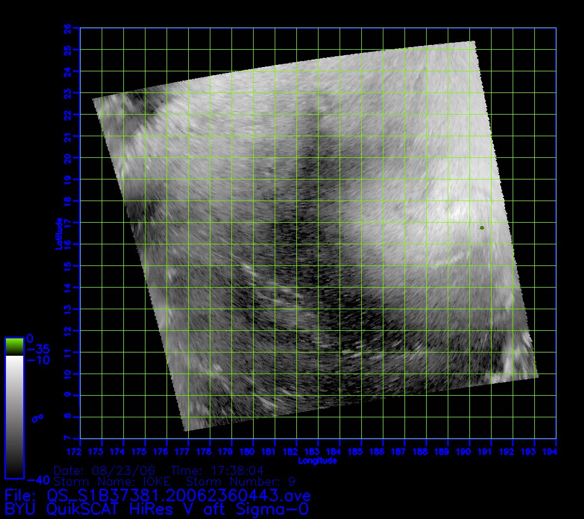Click the -10 colorbar label
Viewport: 584px width, 519px height.
[x=38, y=360]
